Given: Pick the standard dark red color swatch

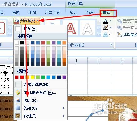Looking at the screenshot, I should [x=17, y=77].
